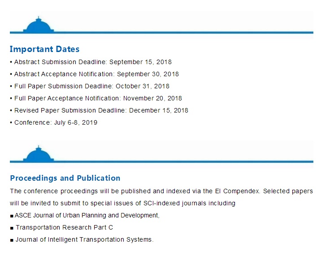Click the Full Paper Acceptance Notification line
The height and width of the screenshot is (256, 321).
pos(98,98)
